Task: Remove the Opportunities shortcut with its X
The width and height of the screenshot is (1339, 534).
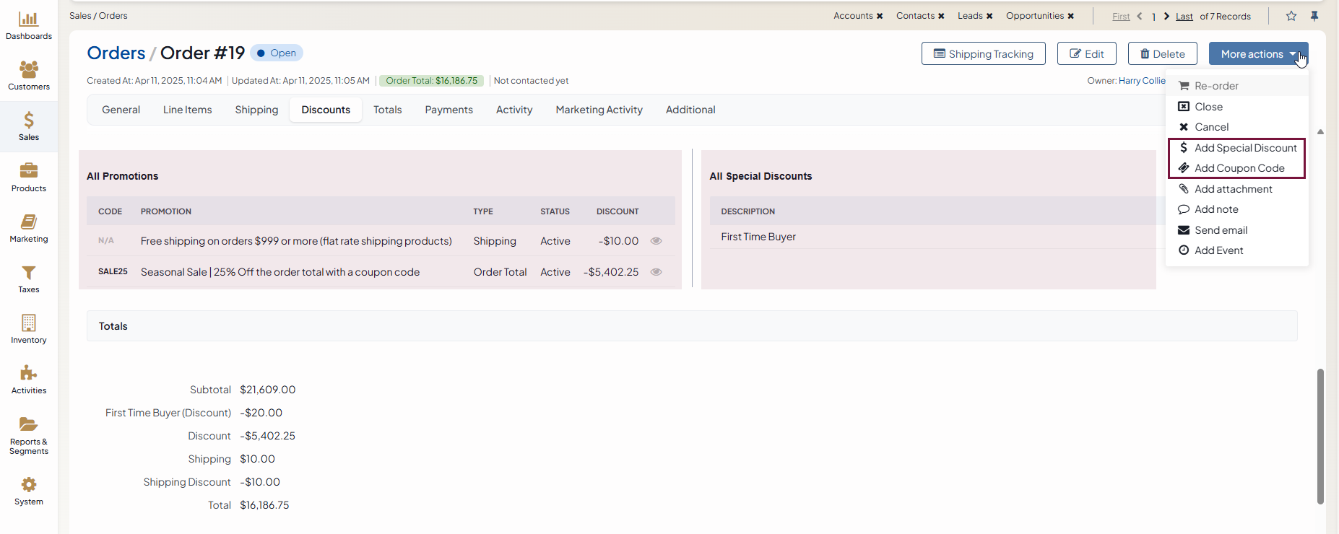Action: pyautogui.click(x=1071, y=16)
